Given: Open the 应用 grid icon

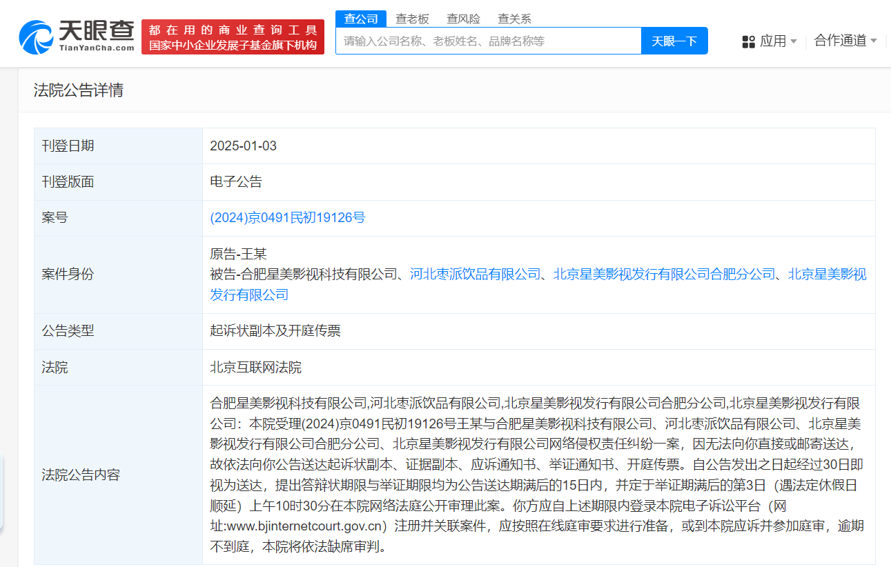Looking at the screenshot, I should 749,41.
